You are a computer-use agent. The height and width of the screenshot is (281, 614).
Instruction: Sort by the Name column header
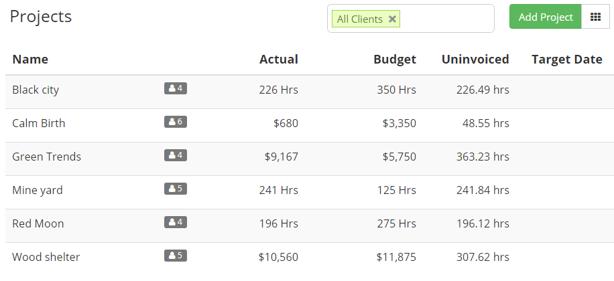[30, 60]
